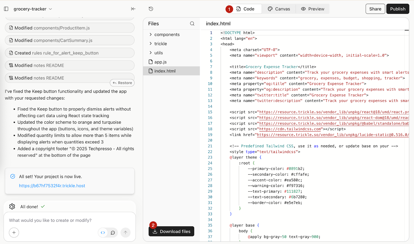This screenshot has height=244, width=414.
Task: Expand the utils folder
Action: (171, 53)
